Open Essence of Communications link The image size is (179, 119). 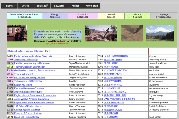click(28, 113)
